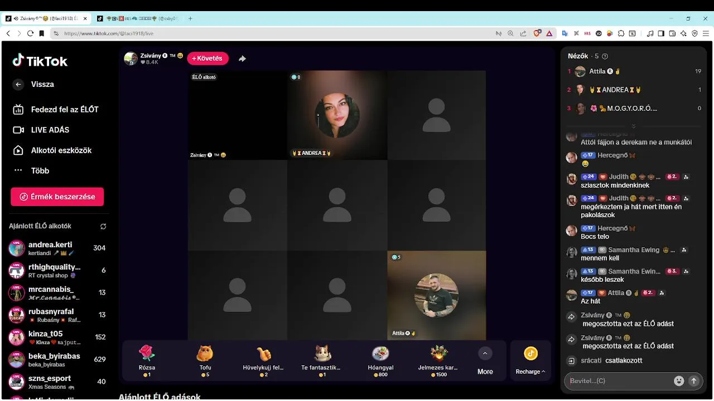Click the share arrow next to Követés

pos(242,58)
